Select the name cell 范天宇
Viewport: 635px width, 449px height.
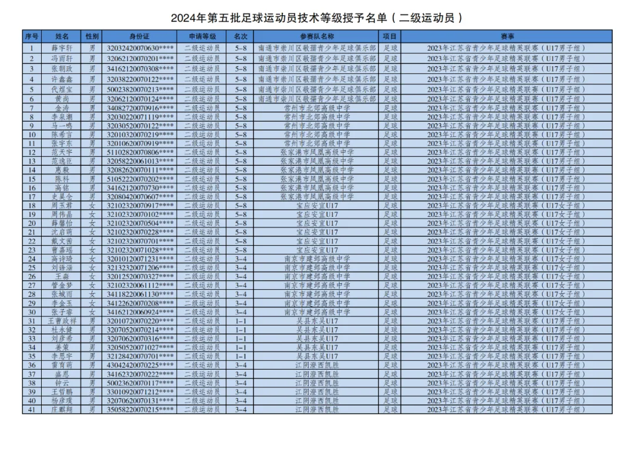coord(62,152)
